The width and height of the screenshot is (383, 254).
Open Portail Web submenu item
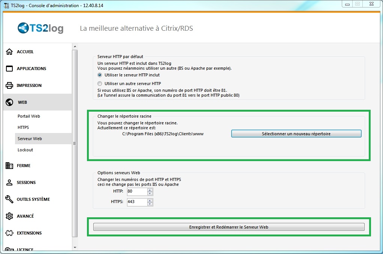28,116
